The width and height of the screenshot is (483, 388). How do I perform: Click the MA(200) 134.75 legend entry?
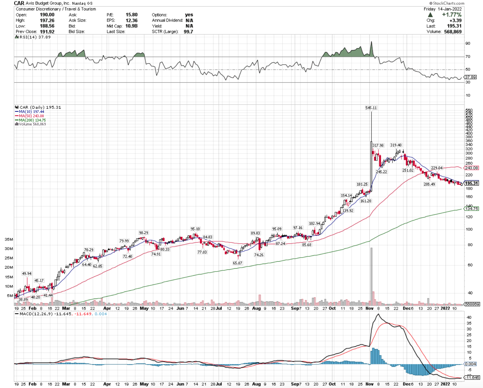pyautogui.click(x=30, y=120)
